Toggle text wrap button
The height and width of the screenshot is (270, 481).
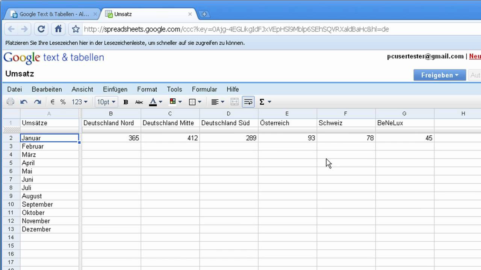coord(248,102)
